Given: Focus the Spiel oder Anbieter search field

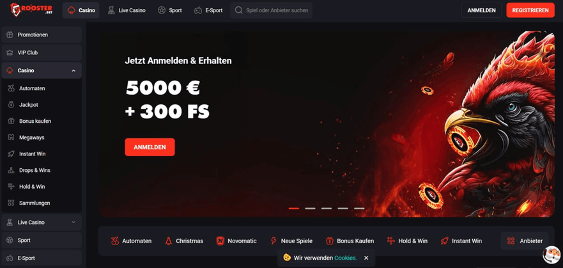Looking at the screenshot, I should coord(271,10).
